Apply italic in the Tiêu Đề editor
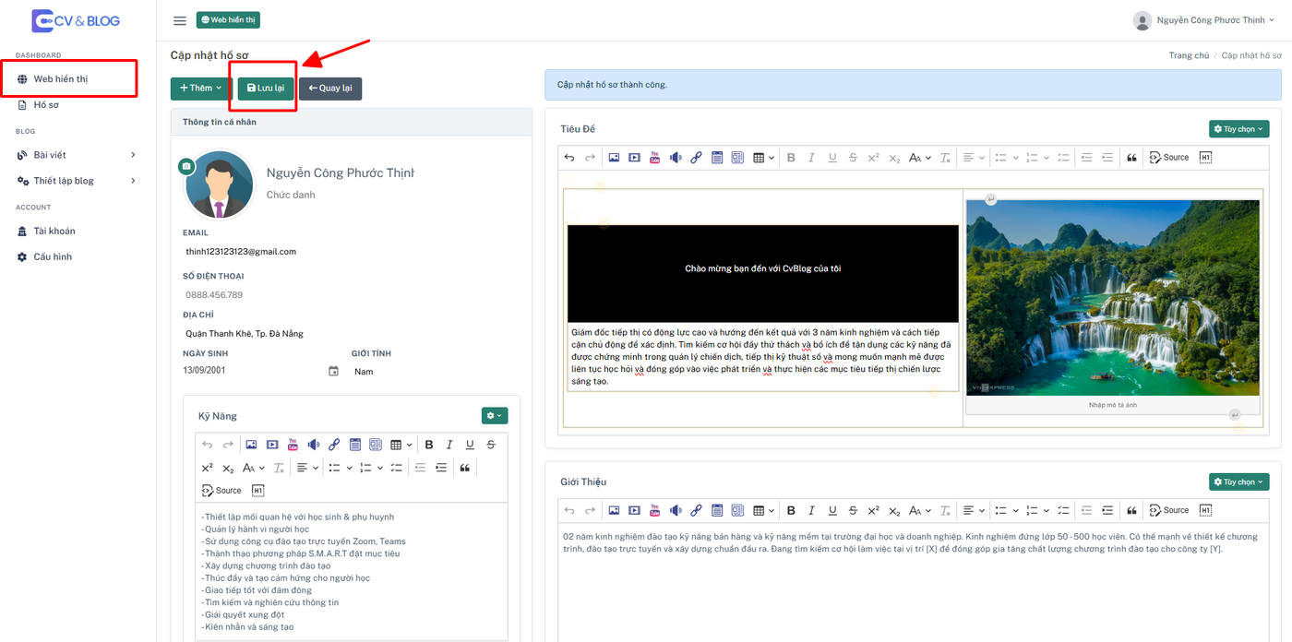 click(x=812, y=158)
